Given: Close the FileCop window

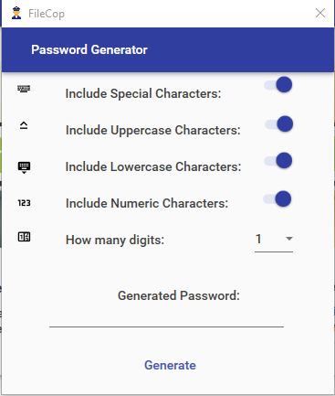Looking at the screenshot, I should click(x=320, y=13).
